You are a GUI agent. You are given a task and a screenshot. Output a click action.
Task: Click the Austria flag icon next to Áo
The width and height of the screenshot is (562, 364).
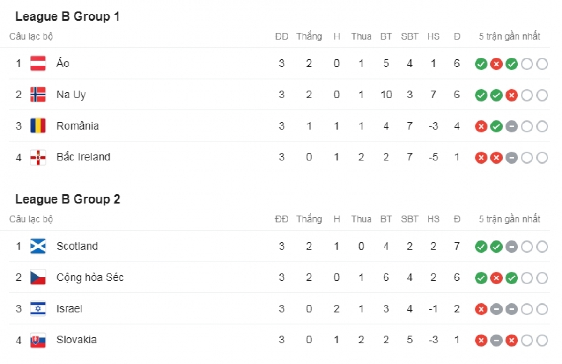click(x=38, y=63)
